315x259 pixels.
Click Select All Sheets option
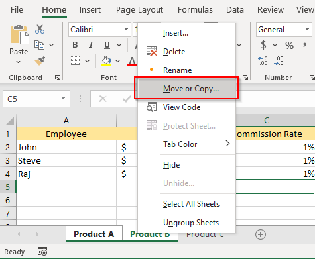(191, 204)
